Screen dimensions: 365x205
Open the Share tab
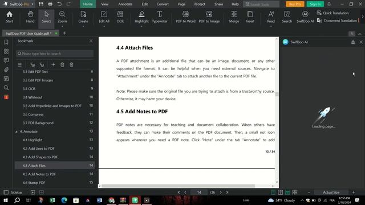(x=218, y=4)
